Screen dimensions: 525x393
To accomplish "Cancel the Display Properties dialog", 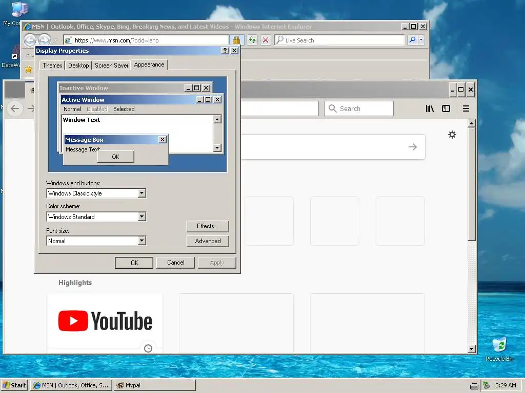I will tap(175, 263).
